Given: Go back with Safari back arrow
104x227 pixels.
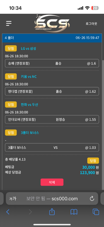Looking at the screenshot, I should (8, 212).
